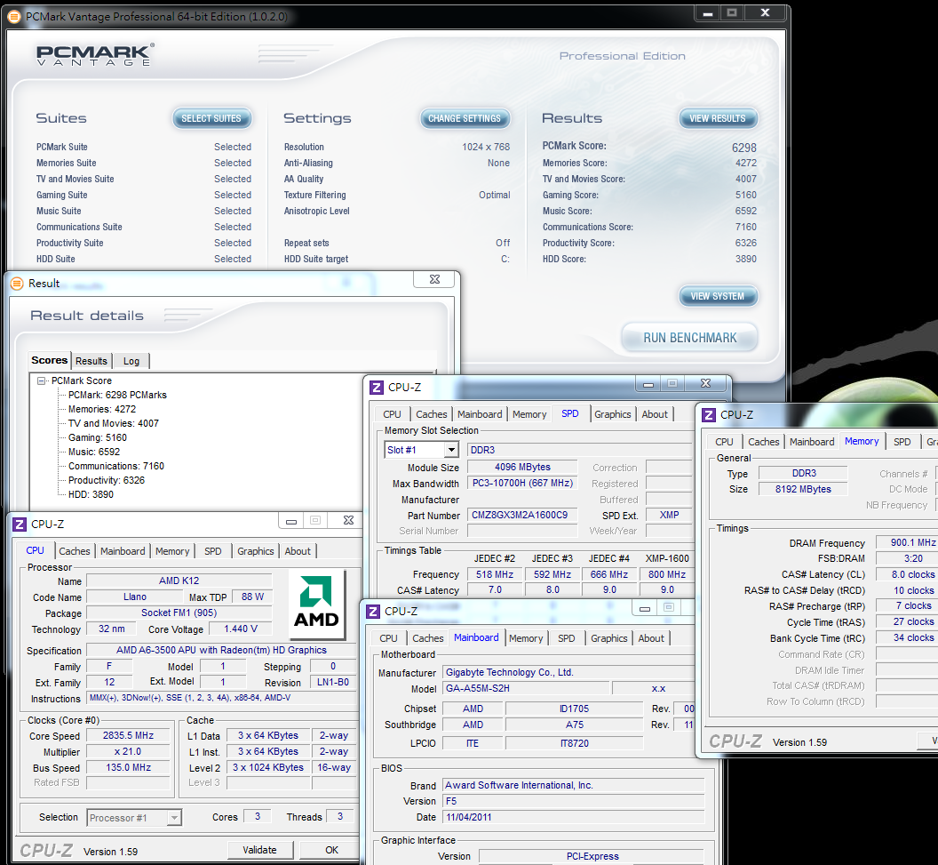Select the 'PCMark: 6298 PCMarks' tree row
The image size is (938, 865).
click(x=117, y=395)
